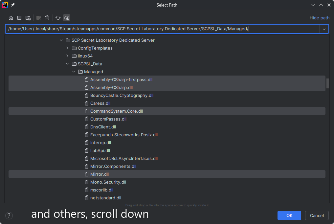This screenshot has height=224, width=334.
Task: Click file icon next to Mirror.dll
Action: (87, 174)
